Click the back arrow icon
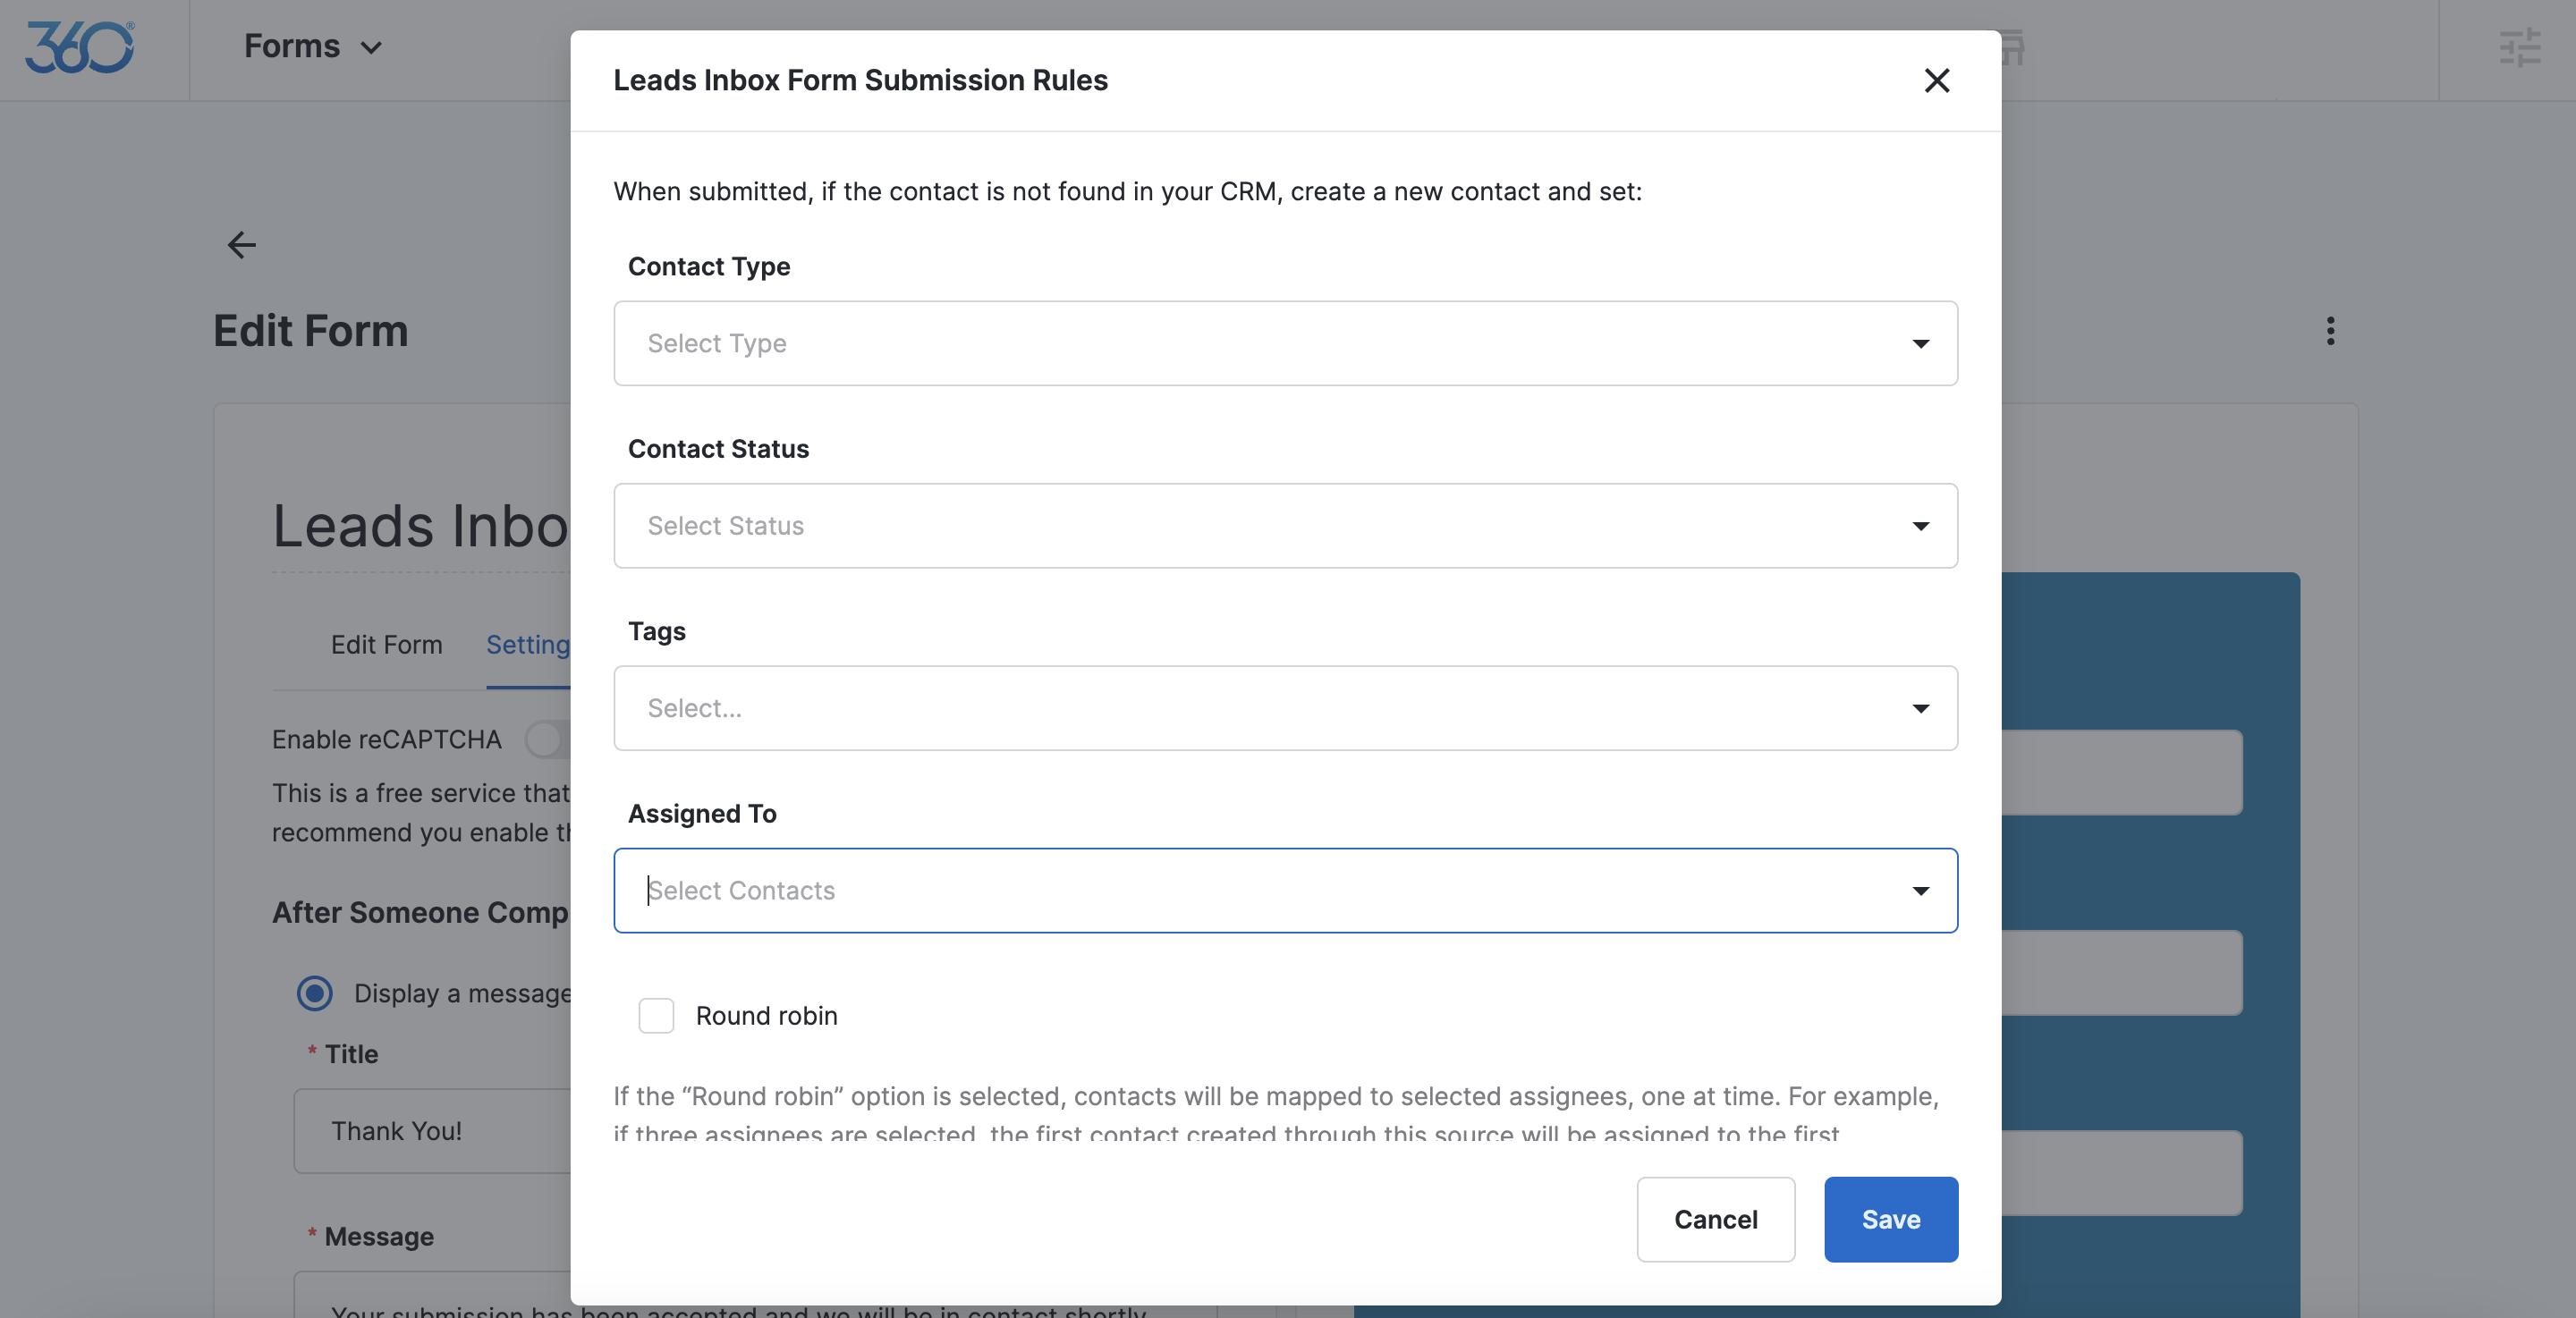The width and height of the screenshot is (2576, 1318). 241,245
